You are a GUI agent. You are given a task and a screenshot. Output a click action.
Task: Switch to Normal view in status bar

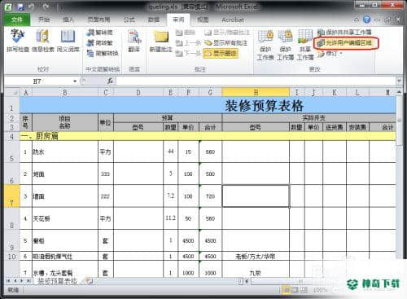point(286,290)
